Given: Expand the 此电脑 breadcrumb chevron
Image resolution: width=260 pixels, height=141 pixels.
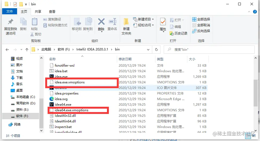Looking at the screenshot, I should 55,49.
